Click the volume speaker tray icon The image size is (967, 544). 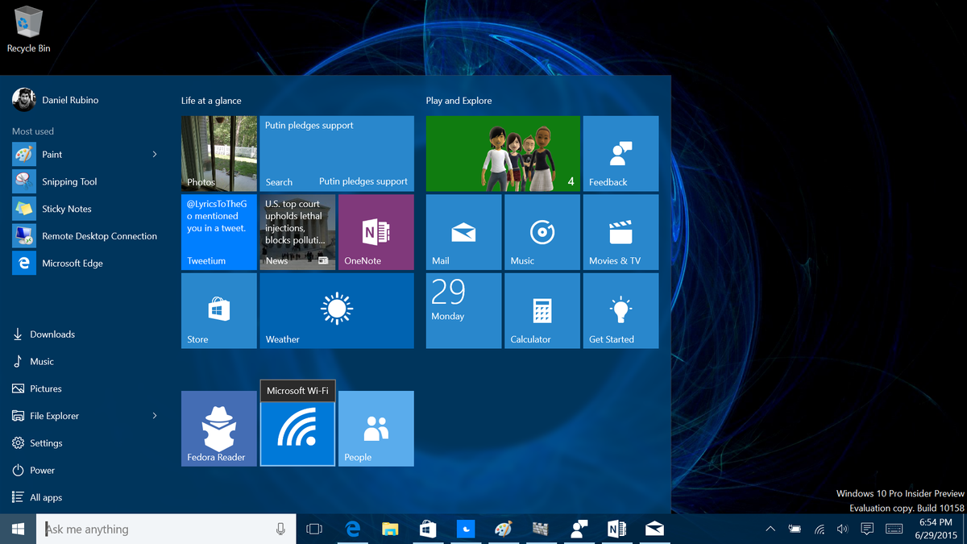843,529
